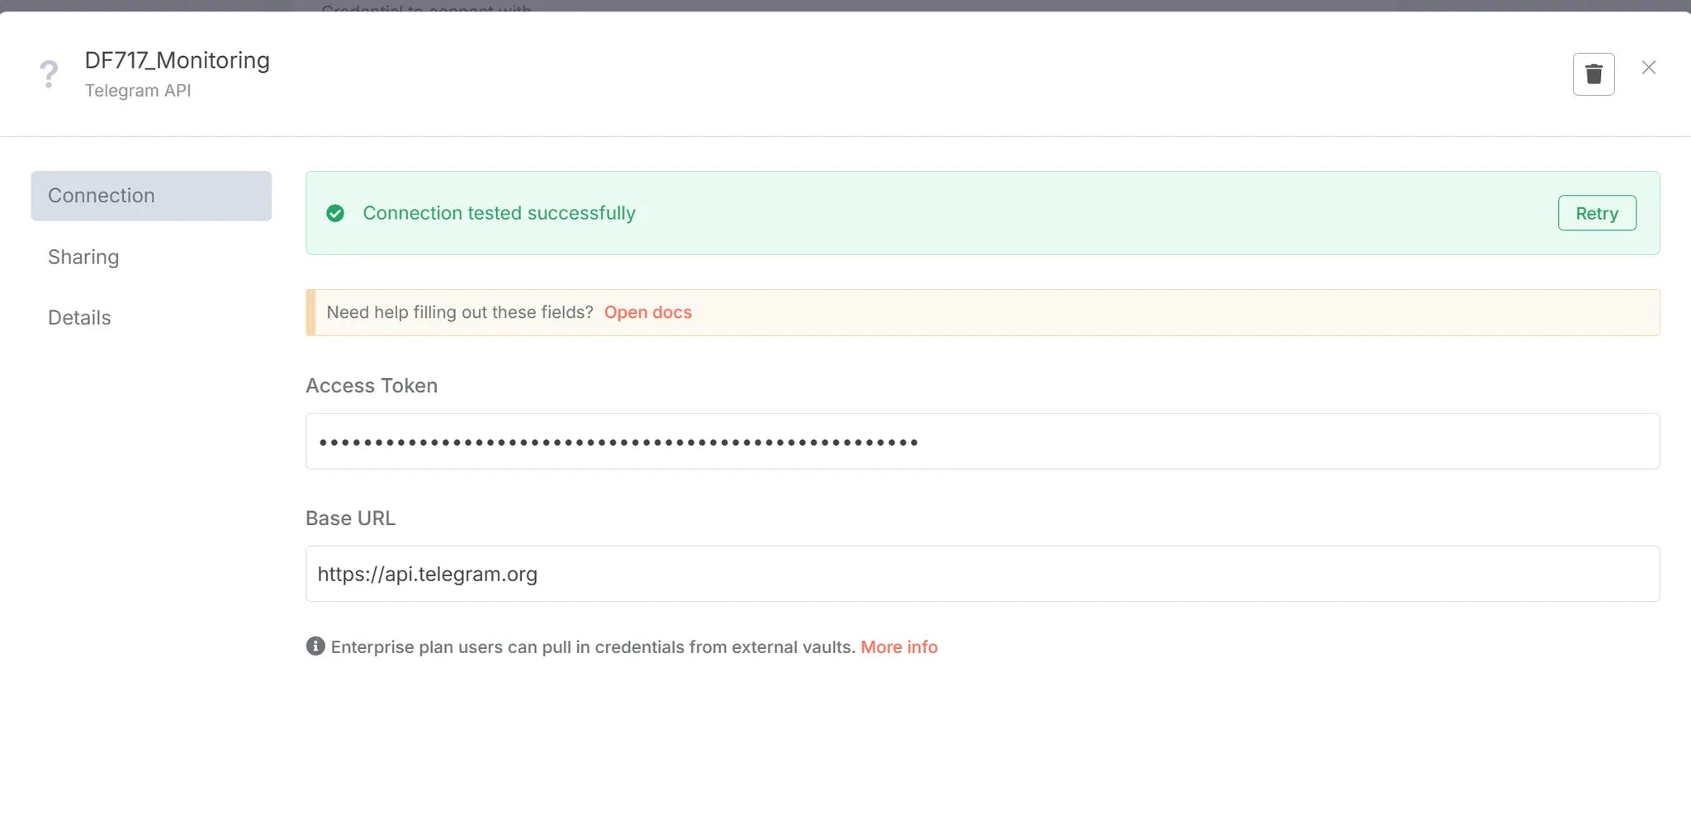
Task: Click the info icon beside Enterprise plan note
Action: tap(315, 646)
